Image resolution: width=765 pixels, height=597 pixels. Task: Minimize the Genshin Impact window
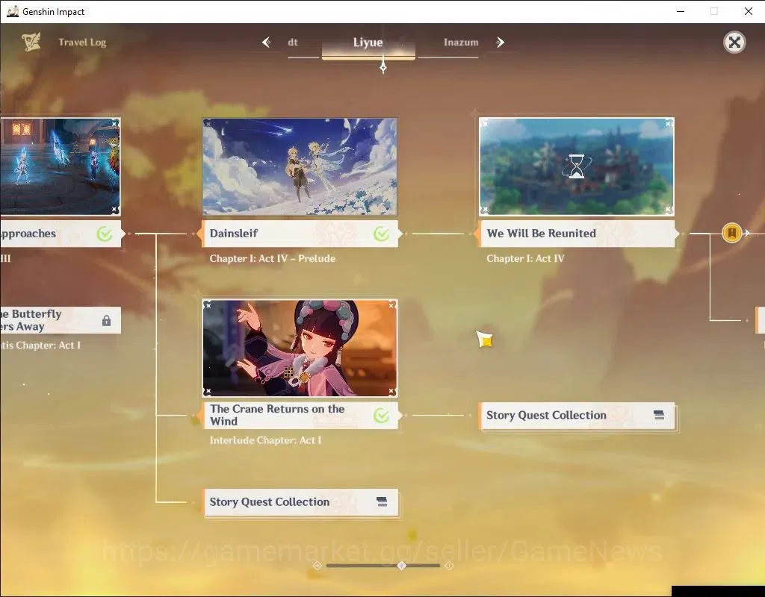(681, 11)
